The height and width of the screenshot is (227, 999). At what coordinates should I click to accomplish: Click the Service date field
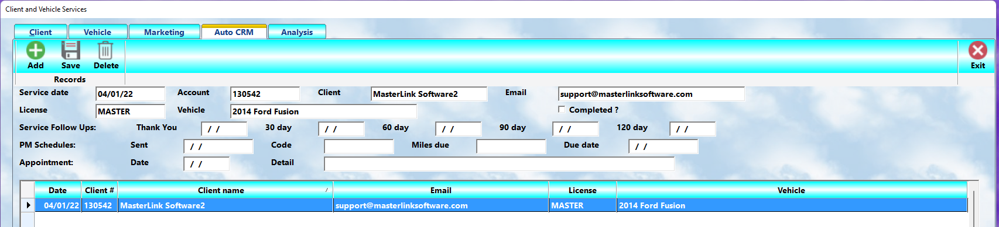(x=131, y=94)
